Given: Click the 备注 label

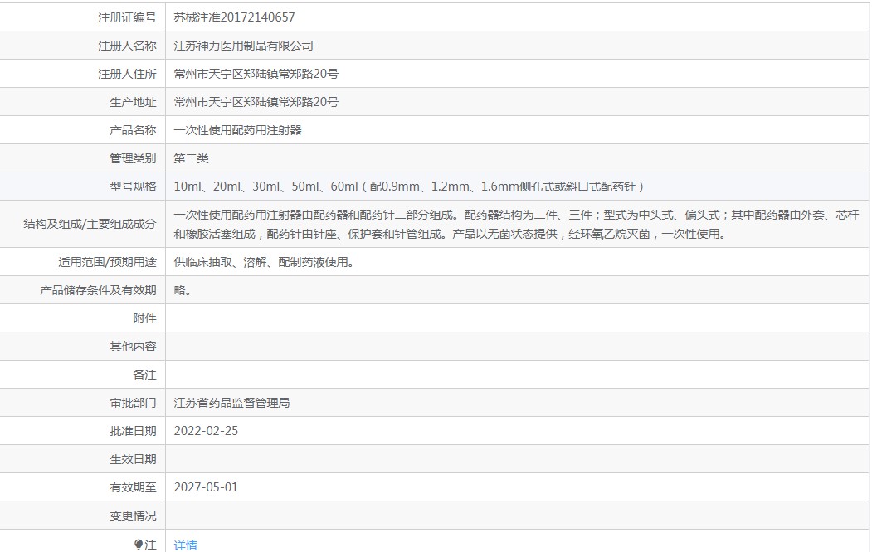Looking at the screenshot, I should point(144,375).
